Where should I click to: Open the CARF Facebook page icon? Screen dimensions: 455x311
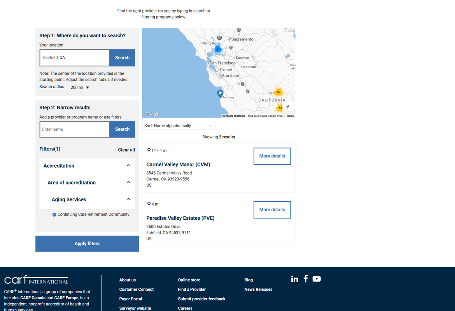(x=306, y=279)
